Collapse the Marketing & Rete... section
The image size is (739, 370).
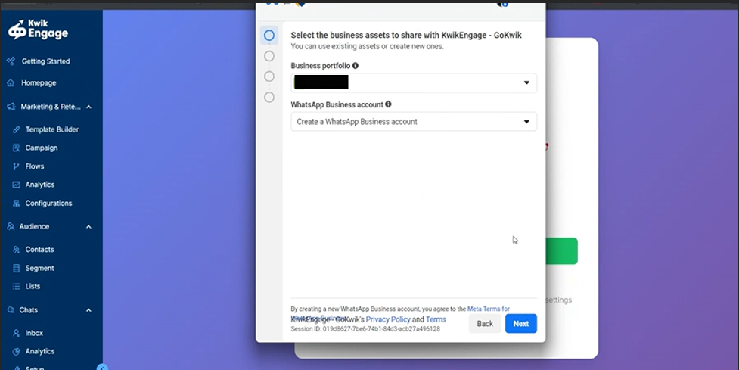[x=88, y=107]
